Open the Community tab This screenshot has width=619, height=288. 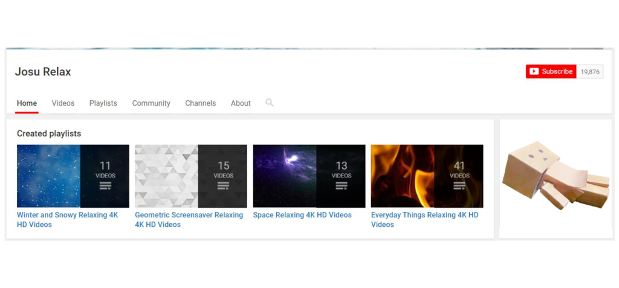tap(151, 103)
